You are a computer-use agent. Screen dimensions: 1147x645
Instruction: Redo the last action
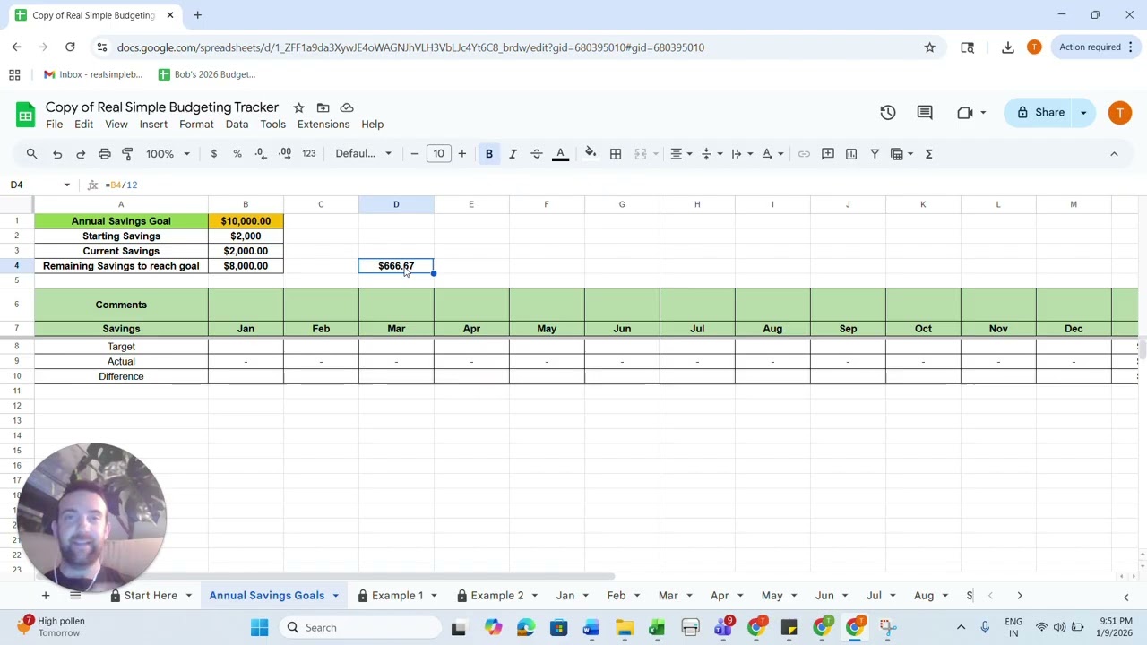(x=81, y=154)
